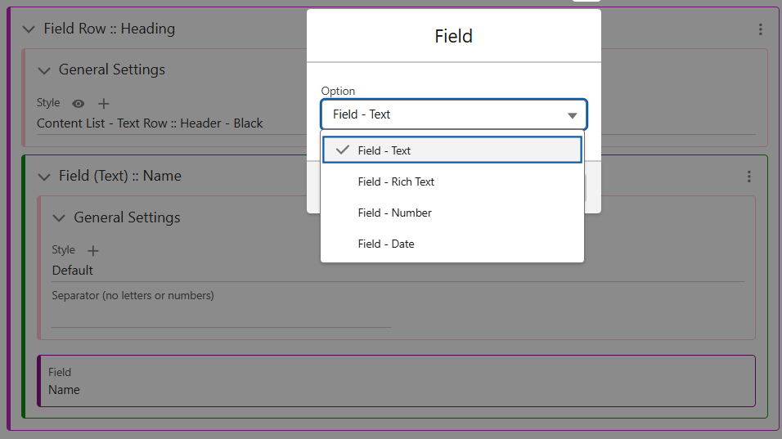Open three-dot menu for Field (Text) :: Name
782x439 pixels.
click(x=748, y=177)
